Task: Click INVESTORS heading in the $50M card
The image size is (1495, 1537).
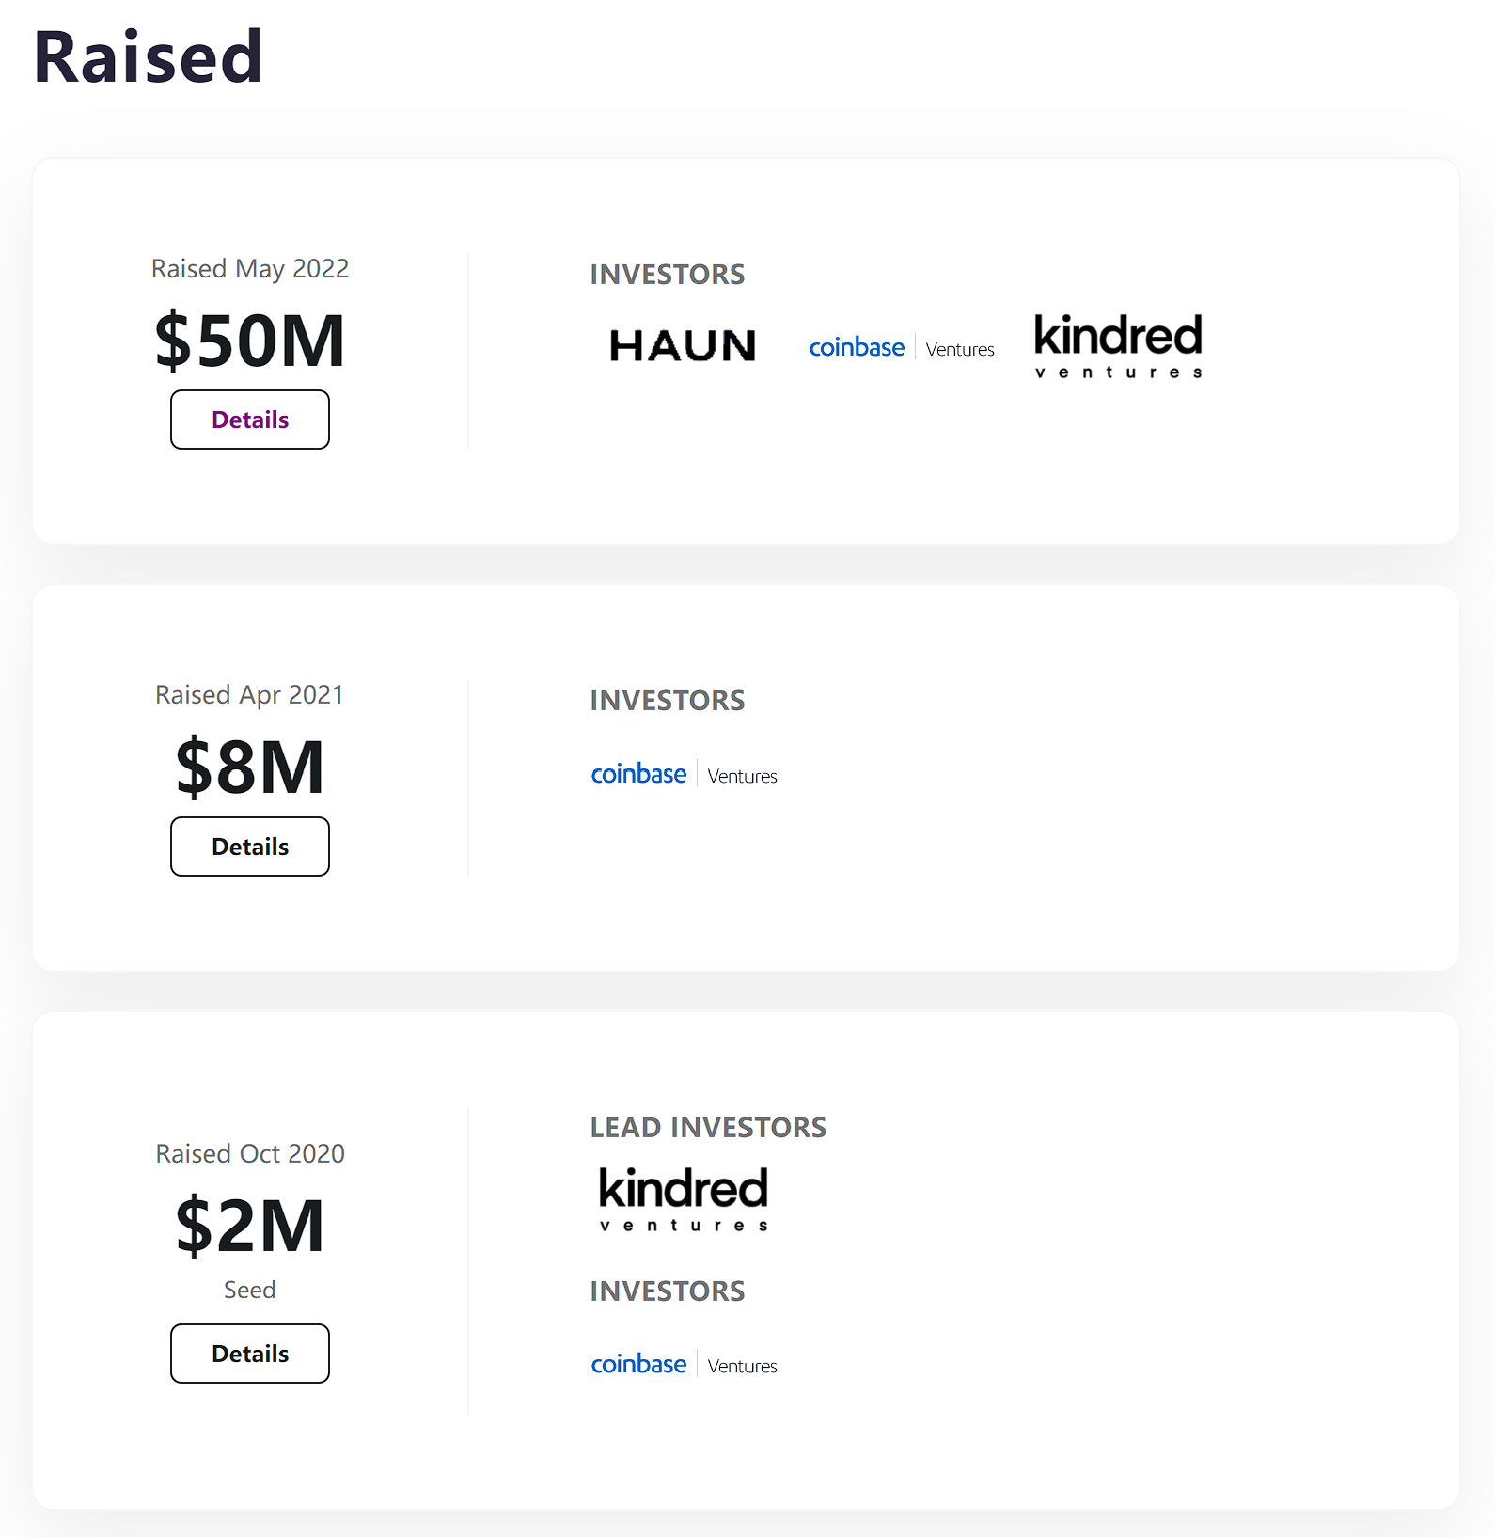Action: tap(668, 275)
